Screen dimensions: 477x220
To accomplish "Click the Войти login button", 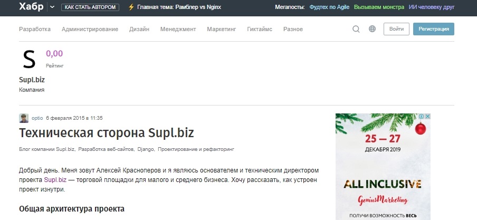I will pyautogui.click(x=396, y=29).
